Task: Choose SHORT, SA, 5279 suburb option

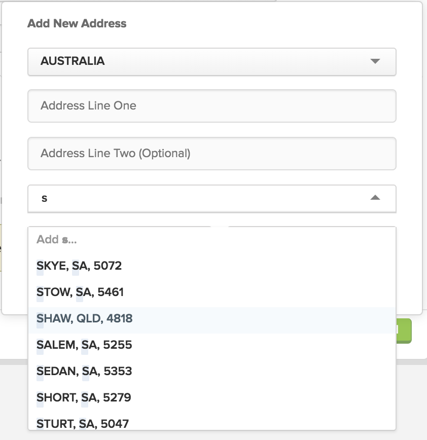Action: click(x=211, y=397)
